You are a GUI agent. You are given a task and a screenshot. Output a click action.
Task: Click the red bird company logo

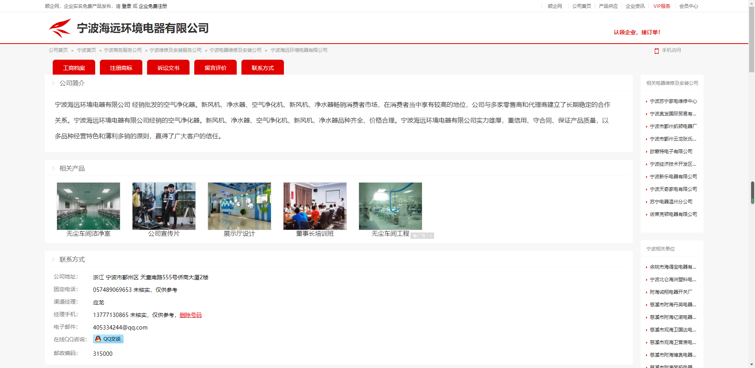[x=60, y=28]
